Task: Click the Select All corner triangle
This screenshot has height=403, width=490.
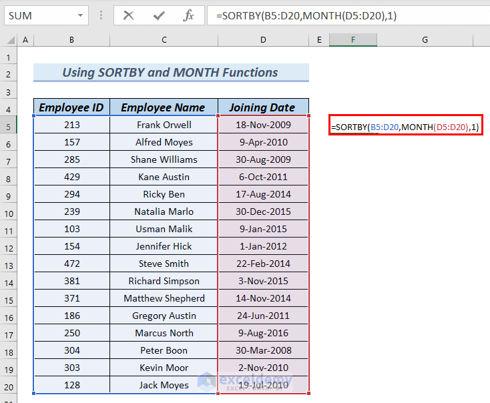Action: tap(9, 41)
